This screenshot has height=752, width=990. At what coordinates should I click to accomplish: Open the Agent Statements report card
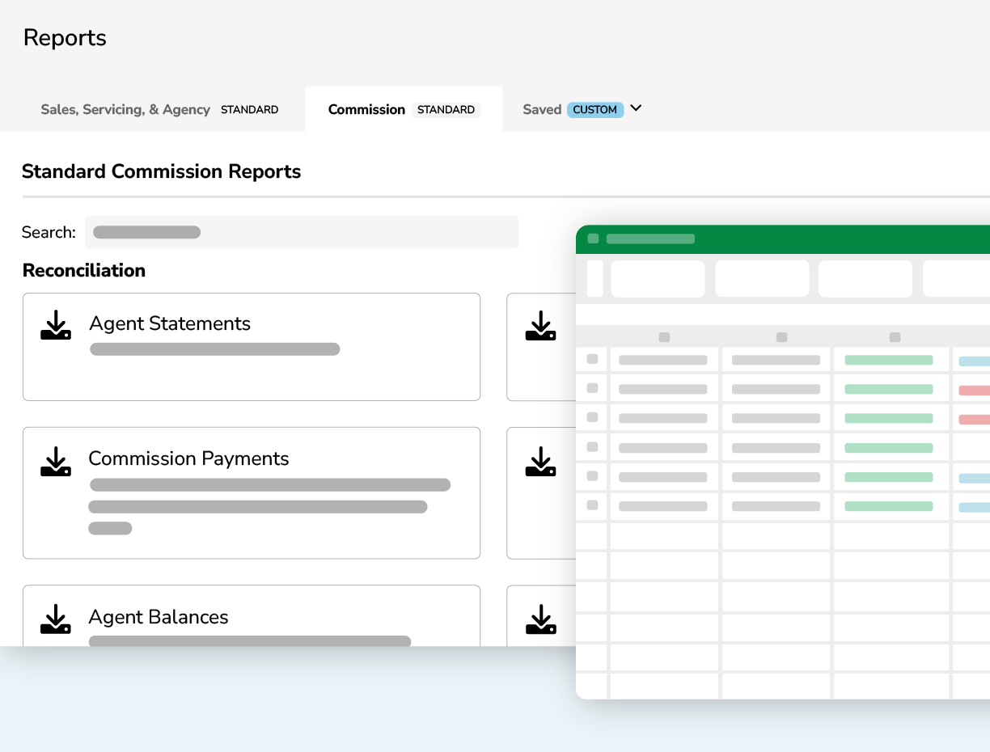pyautogui.click(x=252, y=347)
